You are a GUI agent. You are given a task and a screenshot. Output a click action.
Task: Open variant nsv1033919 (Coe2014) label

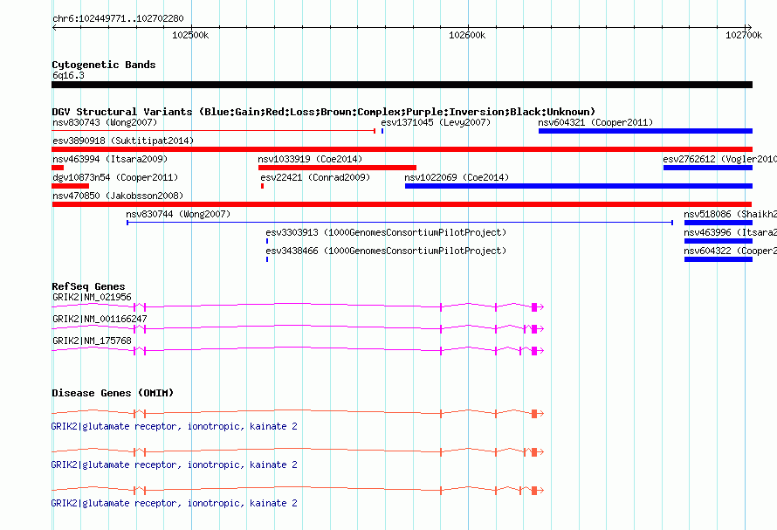310,159
